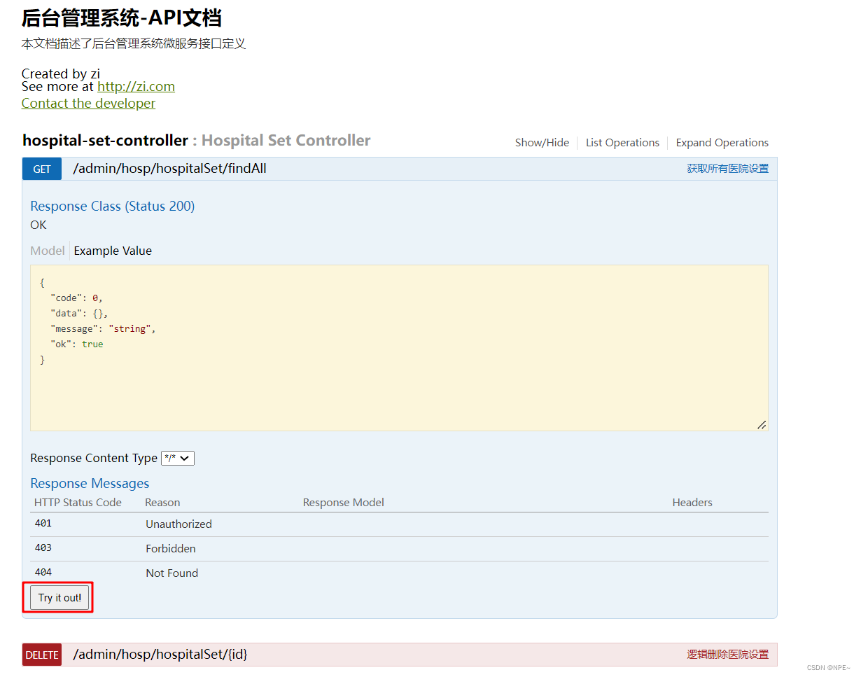Screen dimensions: 861x677
Task: Click the Forbidden reason text
Action: click(x=171, y=548)
